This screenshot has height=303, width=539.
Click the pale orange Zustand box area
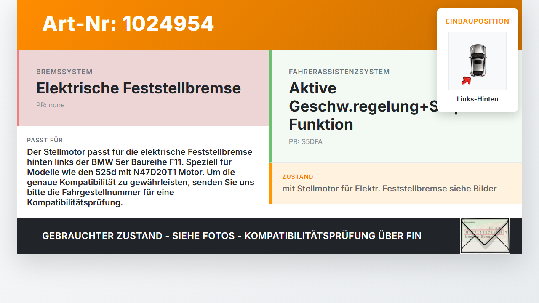click(396, 183)
